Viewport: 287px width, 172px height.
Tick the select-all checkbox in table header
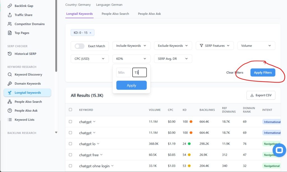pos(70,110)
